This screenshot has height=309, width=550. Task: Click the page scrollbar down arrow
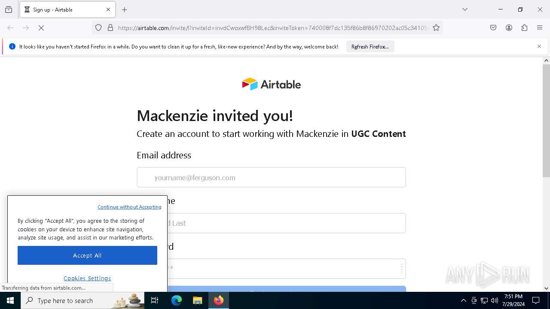click(546, 288)
